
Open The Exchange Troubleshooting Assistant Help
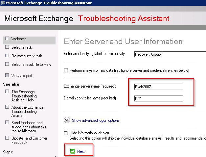click(24, 96)
